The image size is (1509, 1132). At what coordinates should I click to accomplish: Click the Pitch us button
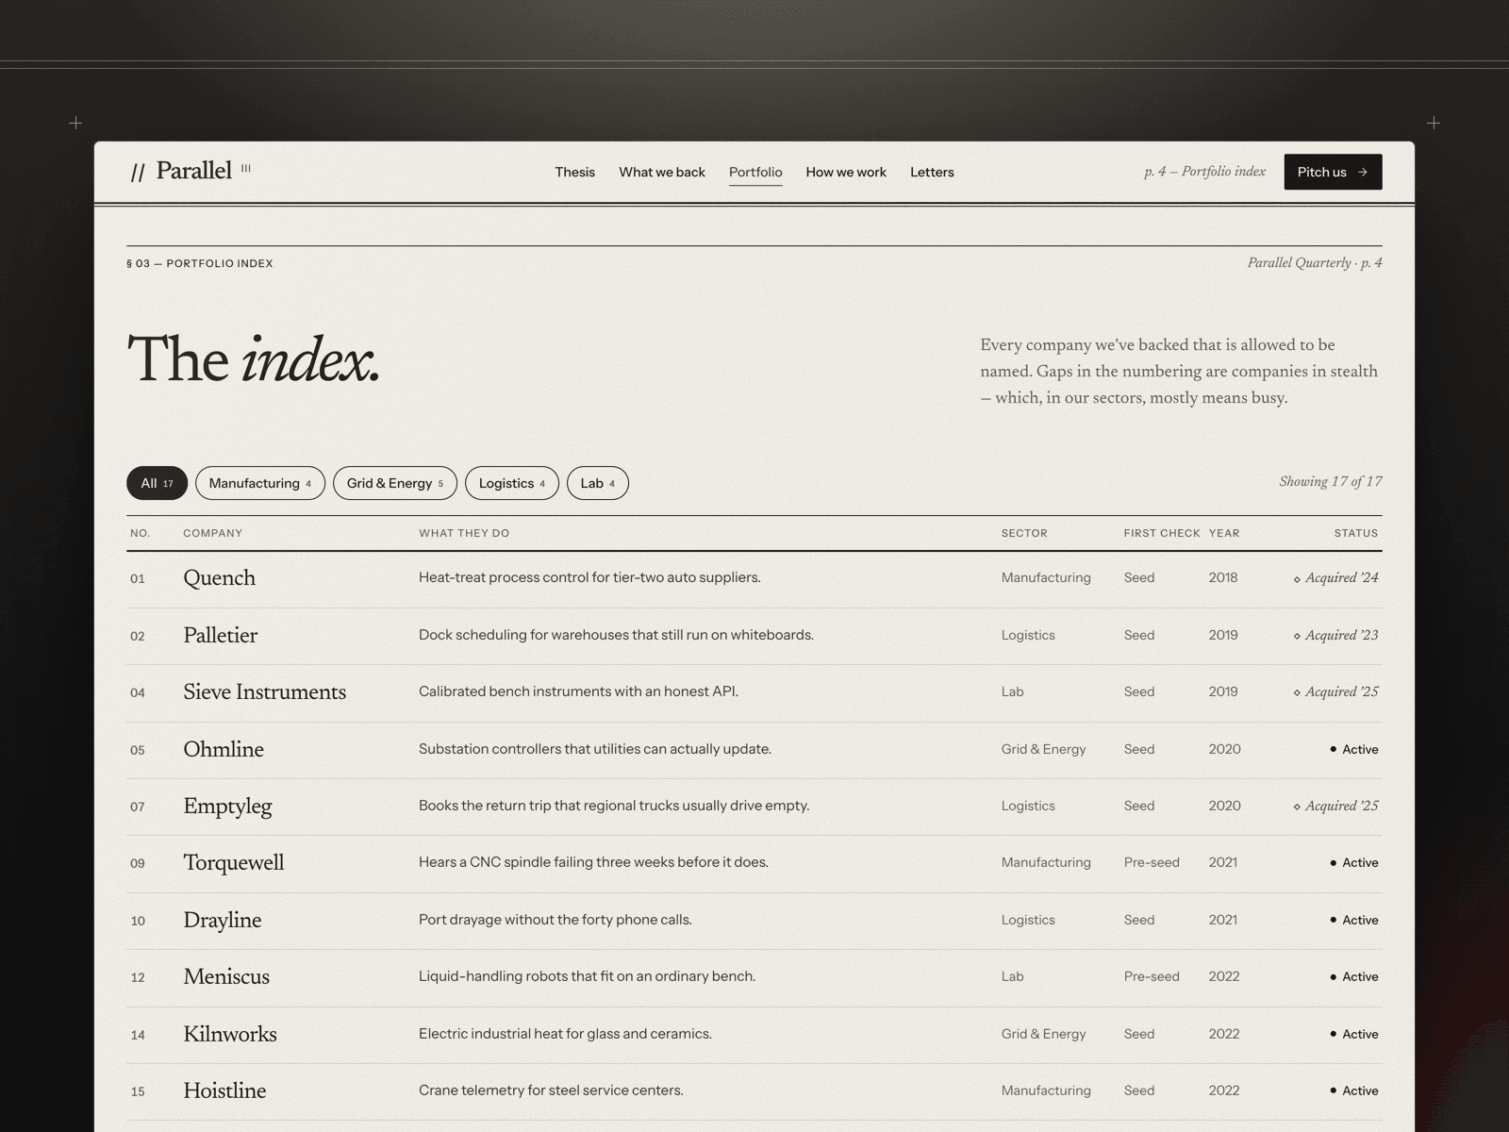pos(1333,172)
